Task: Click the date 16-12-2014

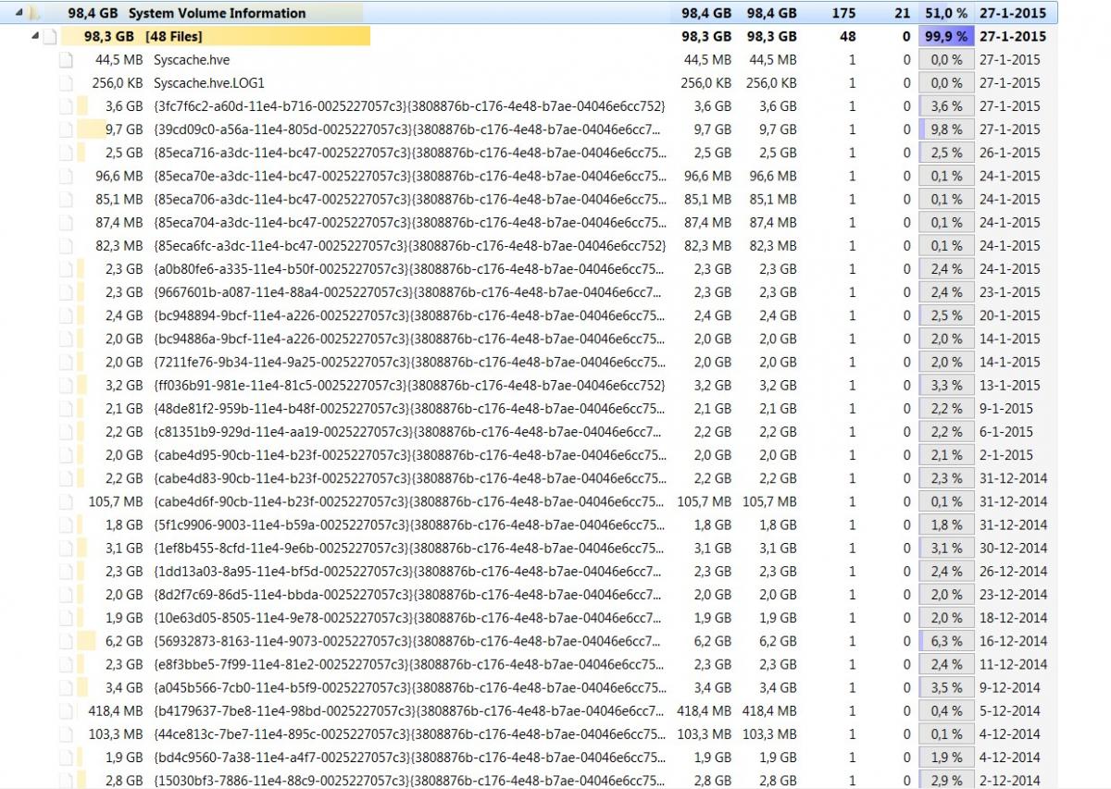Action: pyautogui.click(x=1013, y=641)
